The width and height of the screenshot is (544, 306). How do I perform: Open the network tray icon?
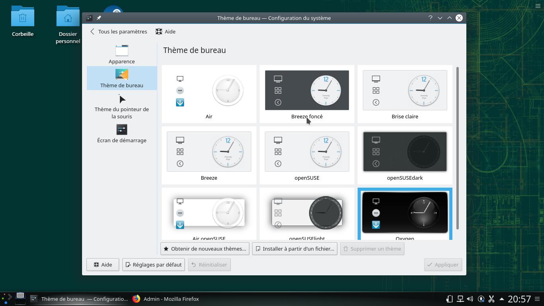point(460,299)
